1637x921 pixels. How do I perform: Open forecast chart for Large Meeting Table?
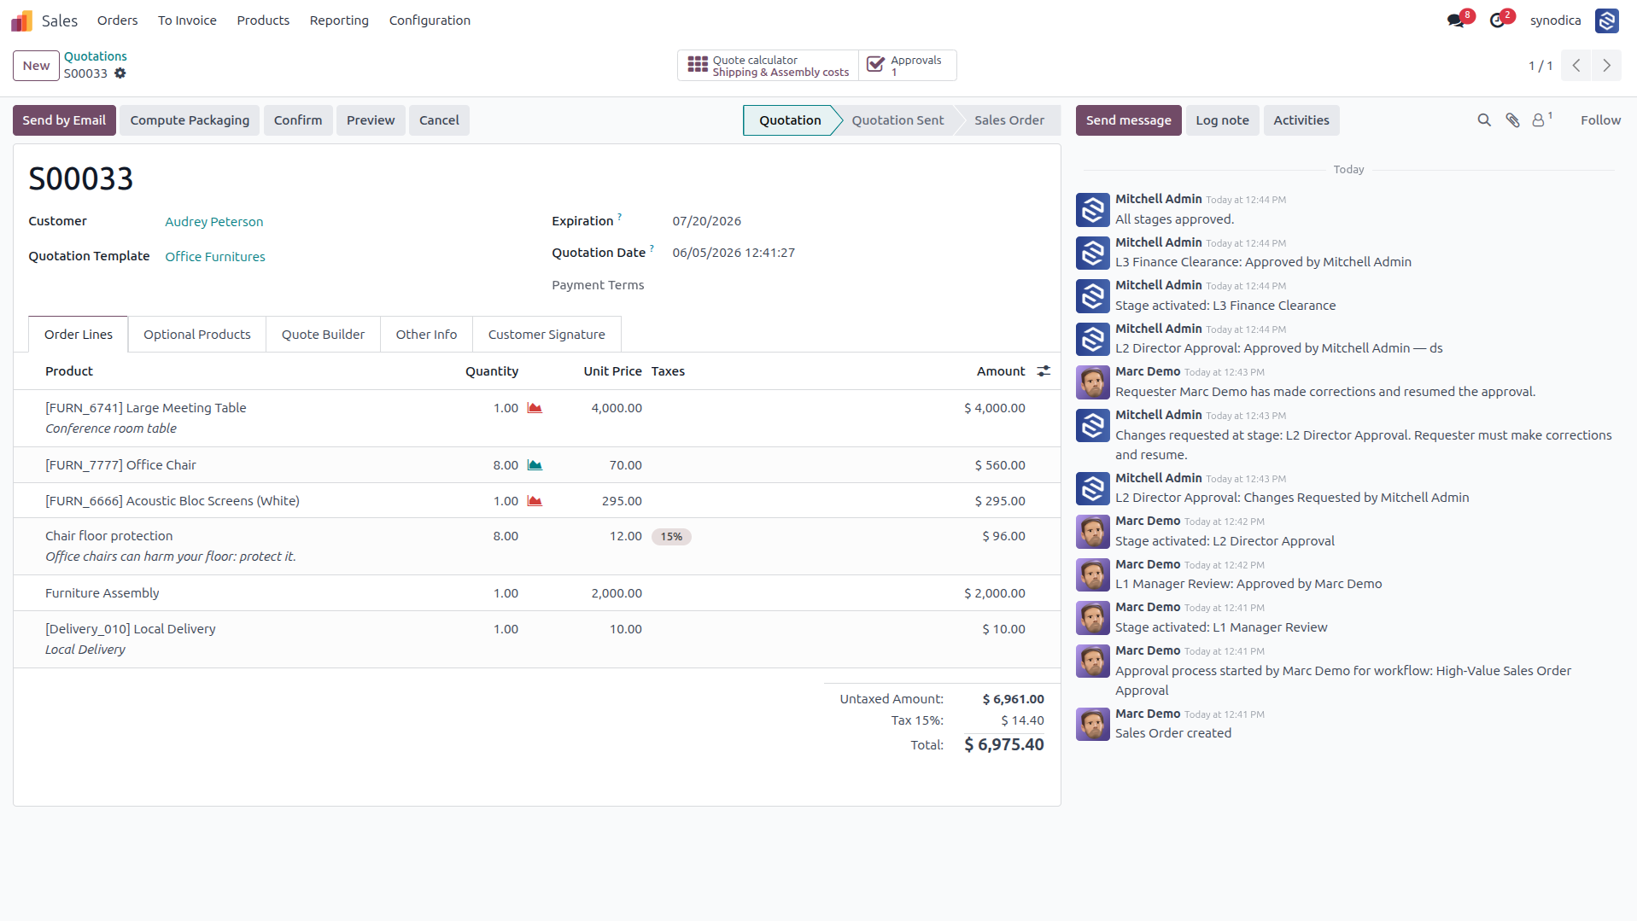pos(535,408)
